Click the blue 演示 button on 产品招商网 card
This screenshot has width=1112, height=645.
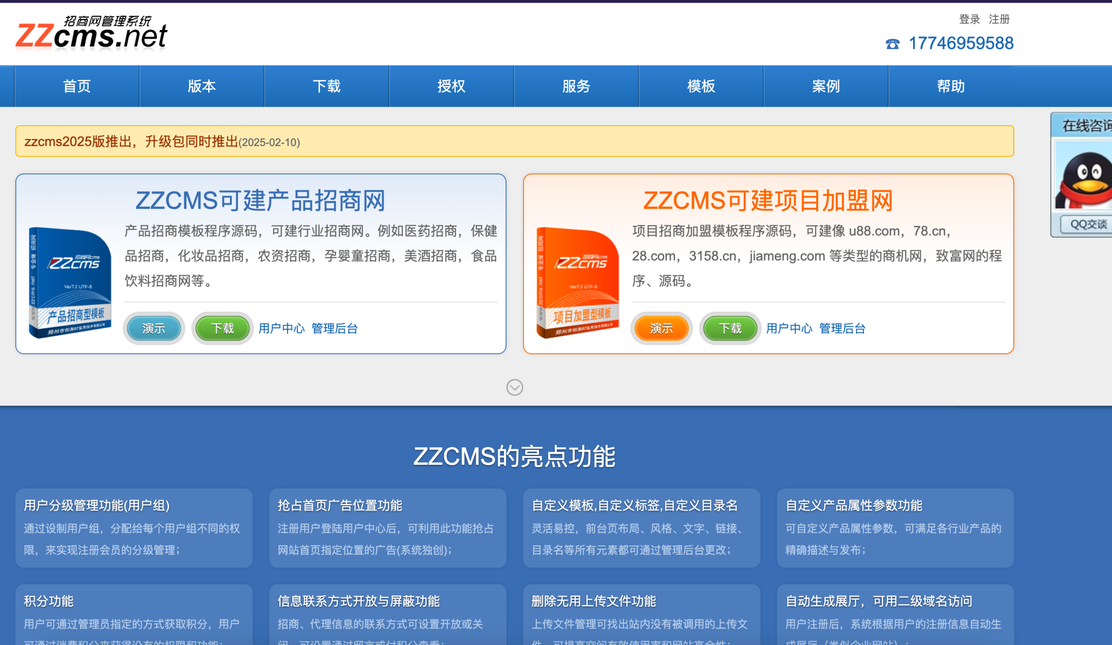pyautogui.click(x=153, y=328)
